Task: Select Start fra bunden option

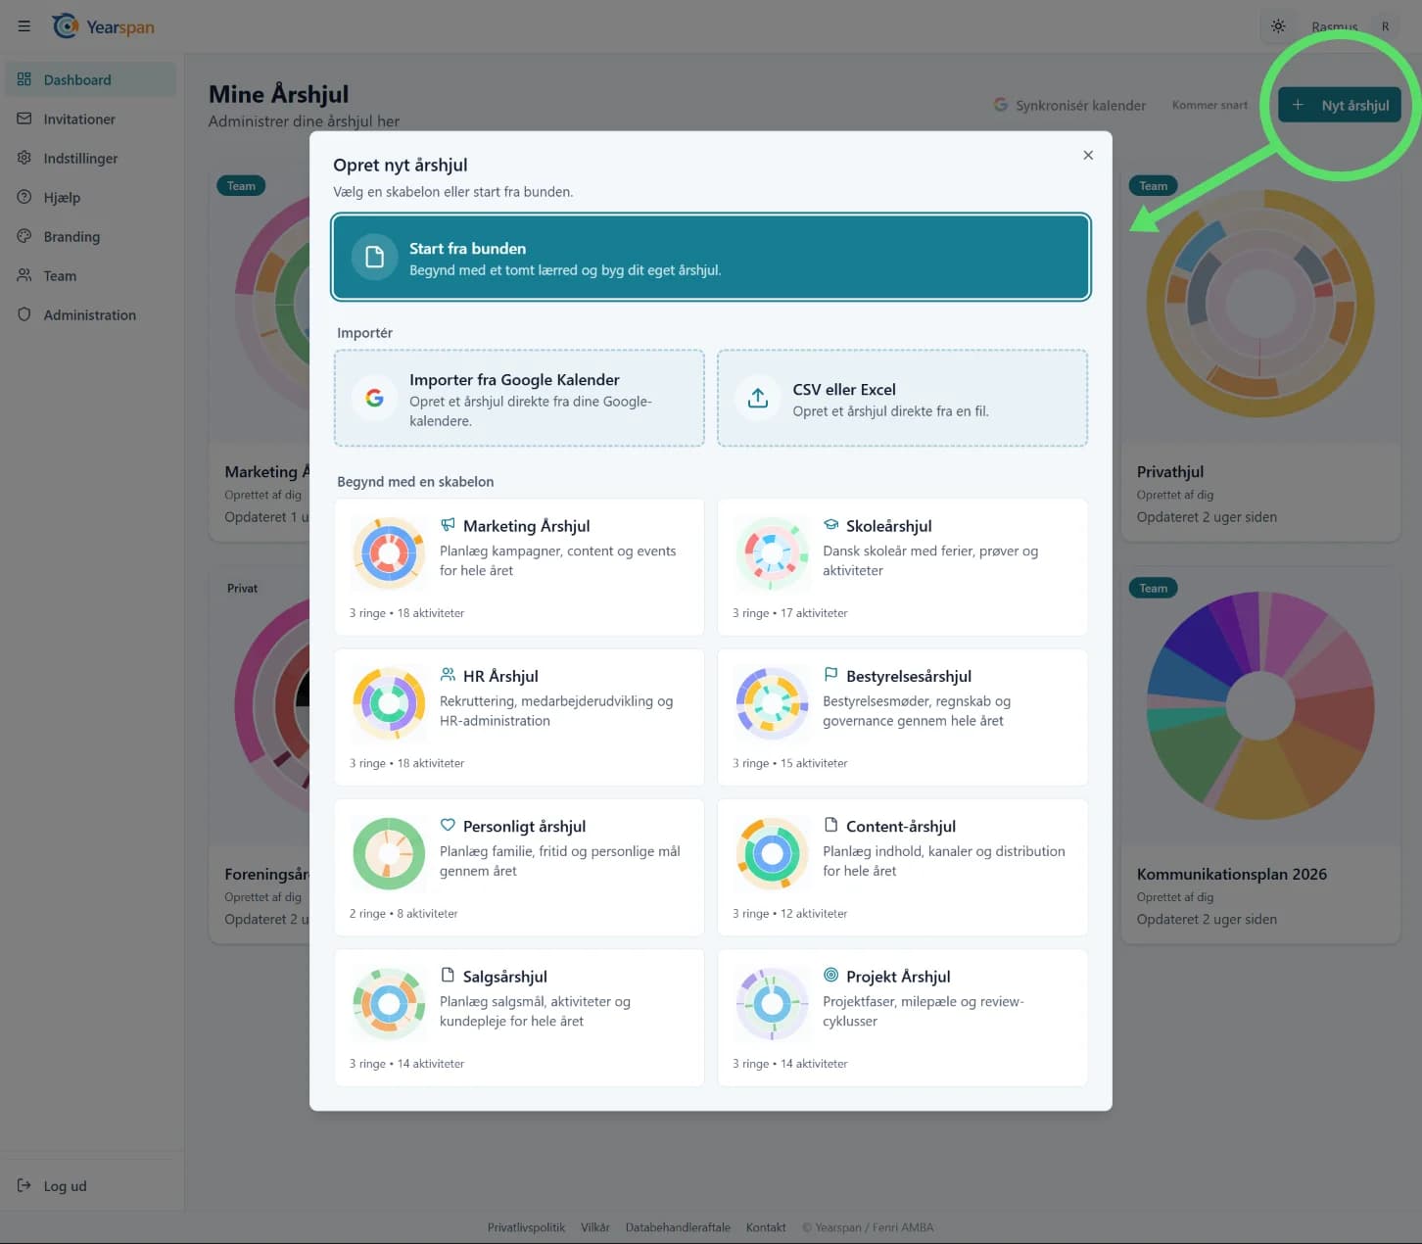Action: 711,257
